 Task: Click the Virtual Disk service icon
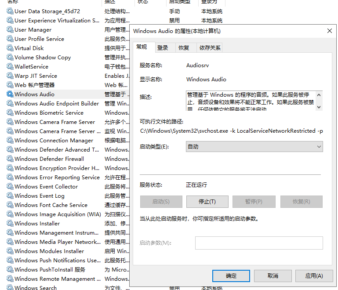[10, 48]
